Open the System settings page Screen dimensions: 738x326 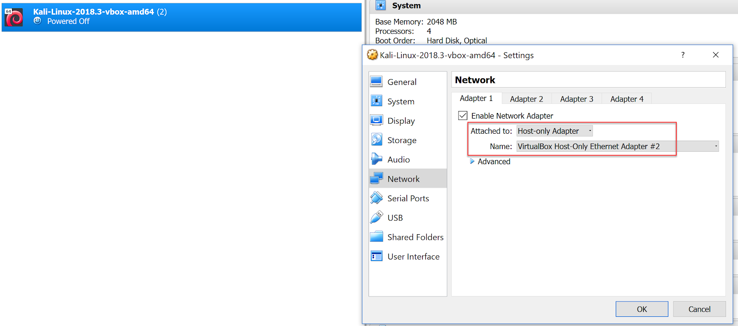tap(408, 101)
